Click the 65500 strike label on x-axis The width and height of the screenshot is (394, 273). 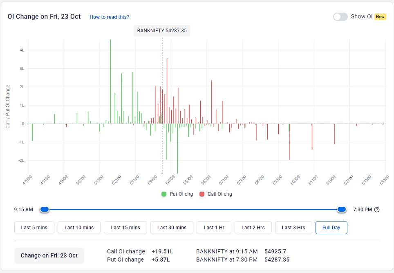pos(385,180)
